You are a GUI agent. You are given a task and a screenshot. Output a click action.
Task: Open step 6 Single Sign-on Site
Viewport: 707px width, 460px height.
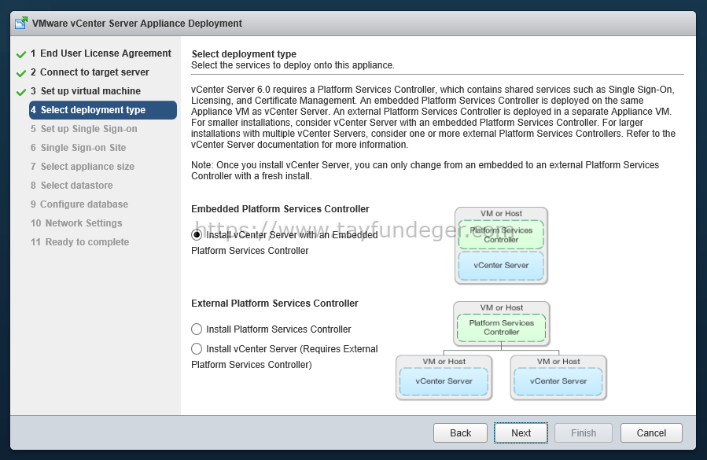[x=79, y=148]
